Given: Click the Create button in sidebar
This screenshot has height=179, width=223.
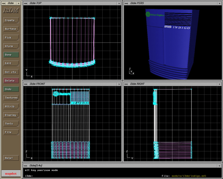Looking at the screenshot, I should 11,20.
